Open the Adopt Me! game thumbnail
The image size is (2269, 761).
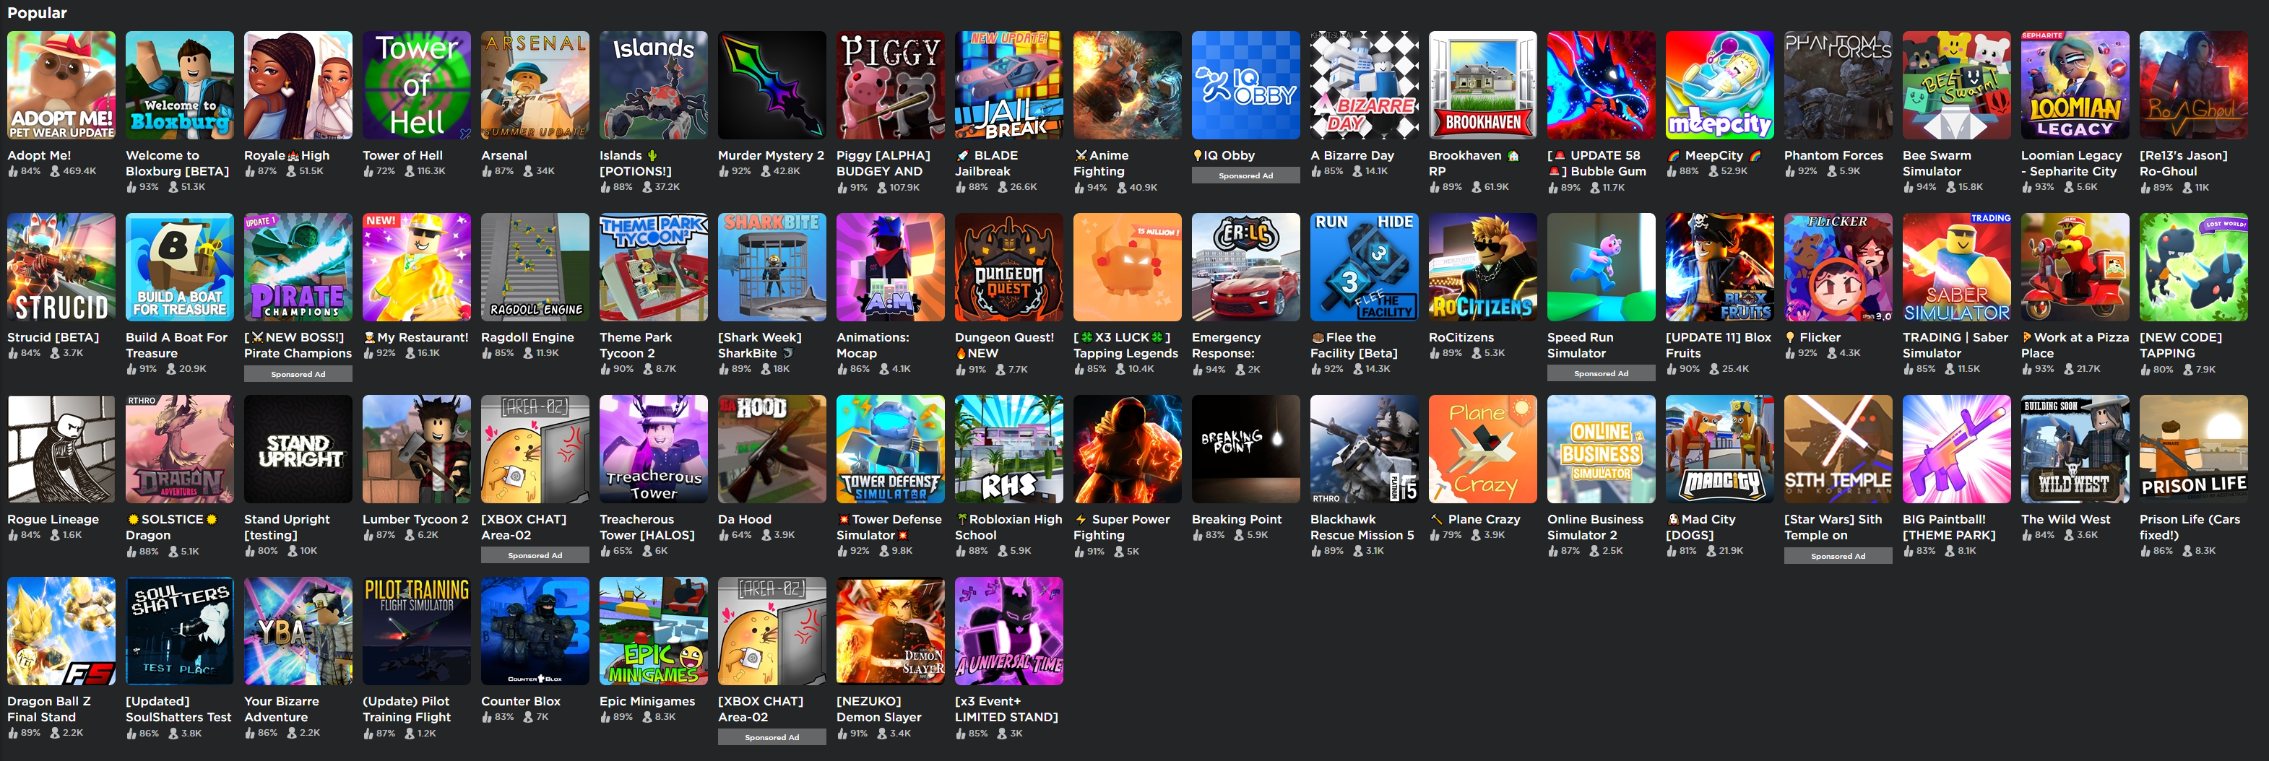point(61,85)
